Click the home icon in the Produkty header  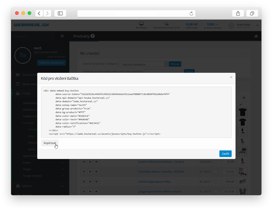click(256, 36)
